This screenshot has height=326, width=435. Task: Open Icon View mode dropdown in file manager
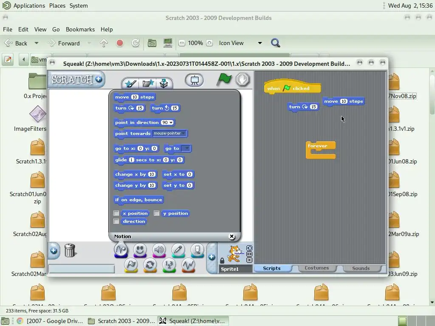pos(260,43)
